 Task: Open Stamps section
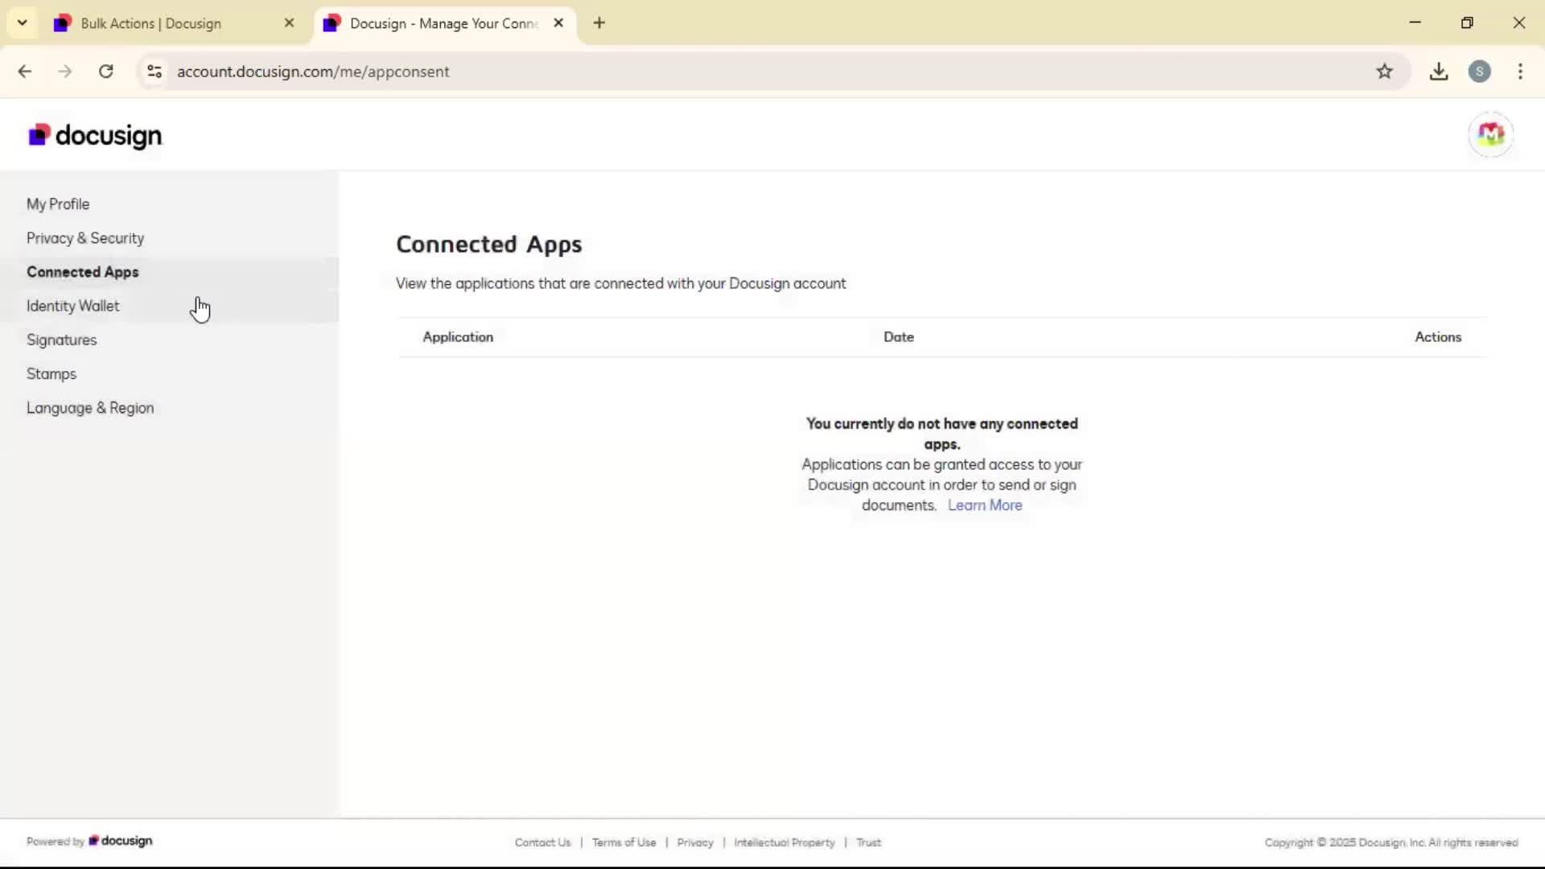pos(51,374)
